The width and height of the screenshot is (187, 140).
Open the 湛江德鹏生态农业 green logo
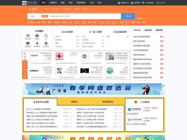coord(85,57)
